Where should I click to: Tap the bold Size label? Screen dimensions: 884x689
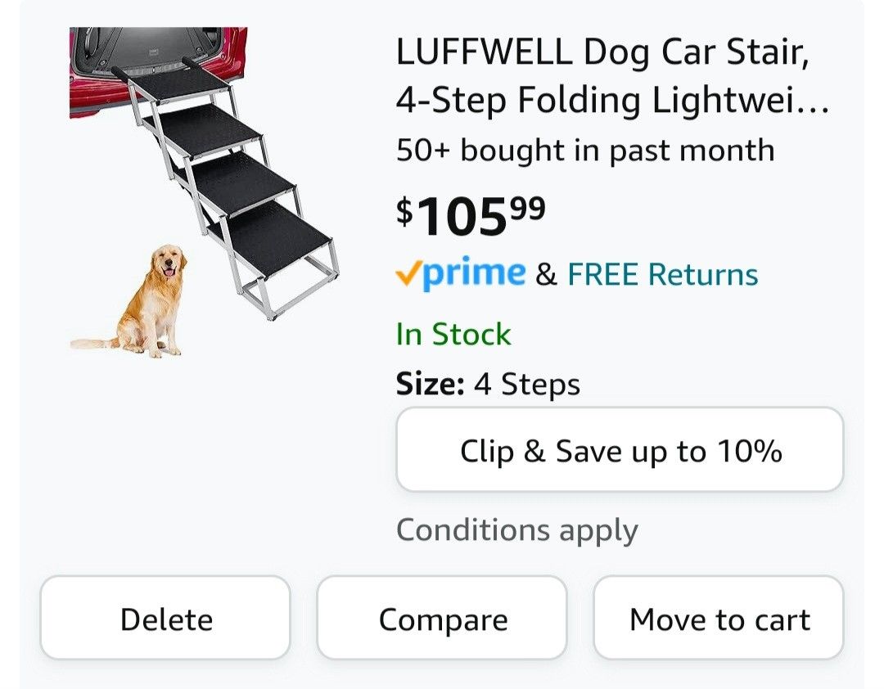tap(430, 384)
